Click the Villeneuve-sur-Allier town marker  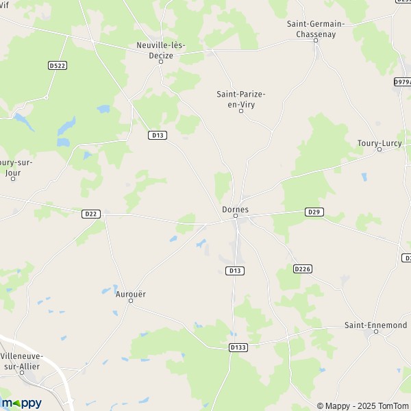click(x=22, y=373)
